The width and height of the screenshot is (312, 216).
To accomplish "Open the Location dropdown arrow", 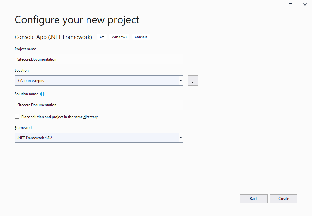I will tap(180, 81).
